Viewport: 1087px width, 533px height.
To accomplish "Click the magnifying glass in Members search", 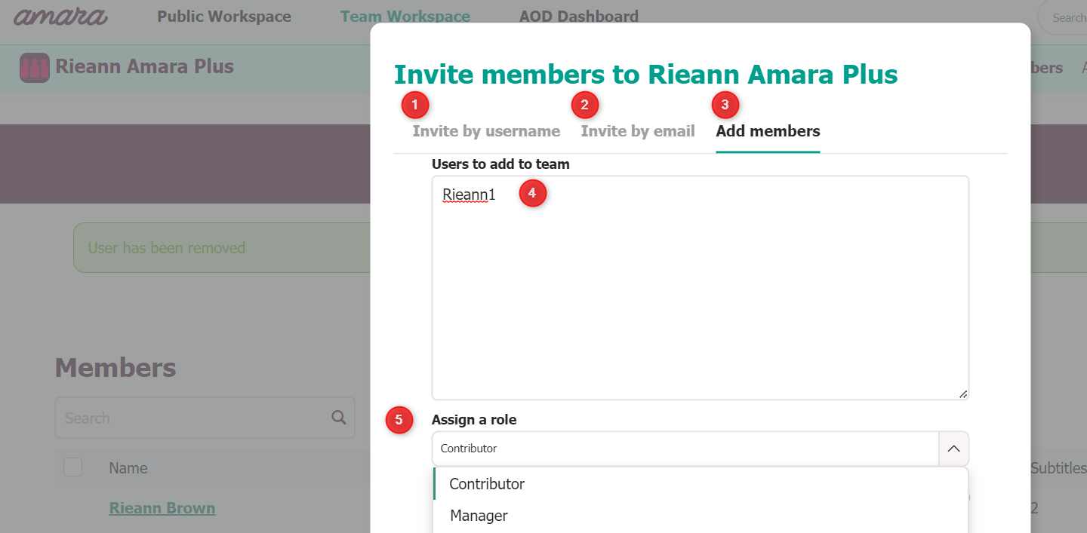I will coord(337,417).
